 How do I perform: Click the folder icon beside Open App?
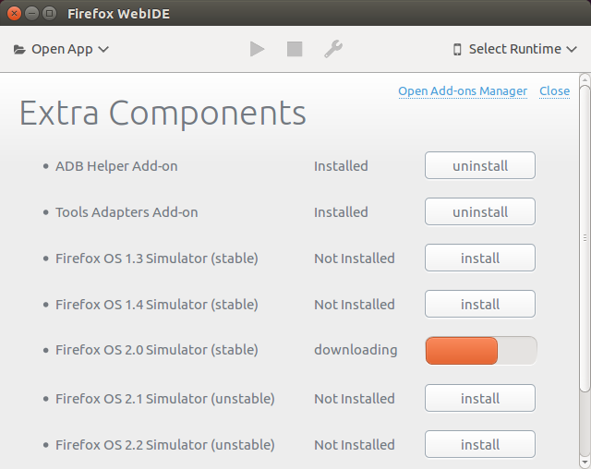click(19, 49)
